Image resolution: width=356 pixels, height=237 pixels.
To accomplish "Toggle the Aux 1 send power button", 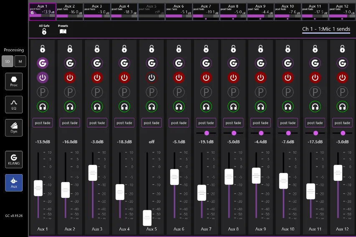I will tap(43, 78).
